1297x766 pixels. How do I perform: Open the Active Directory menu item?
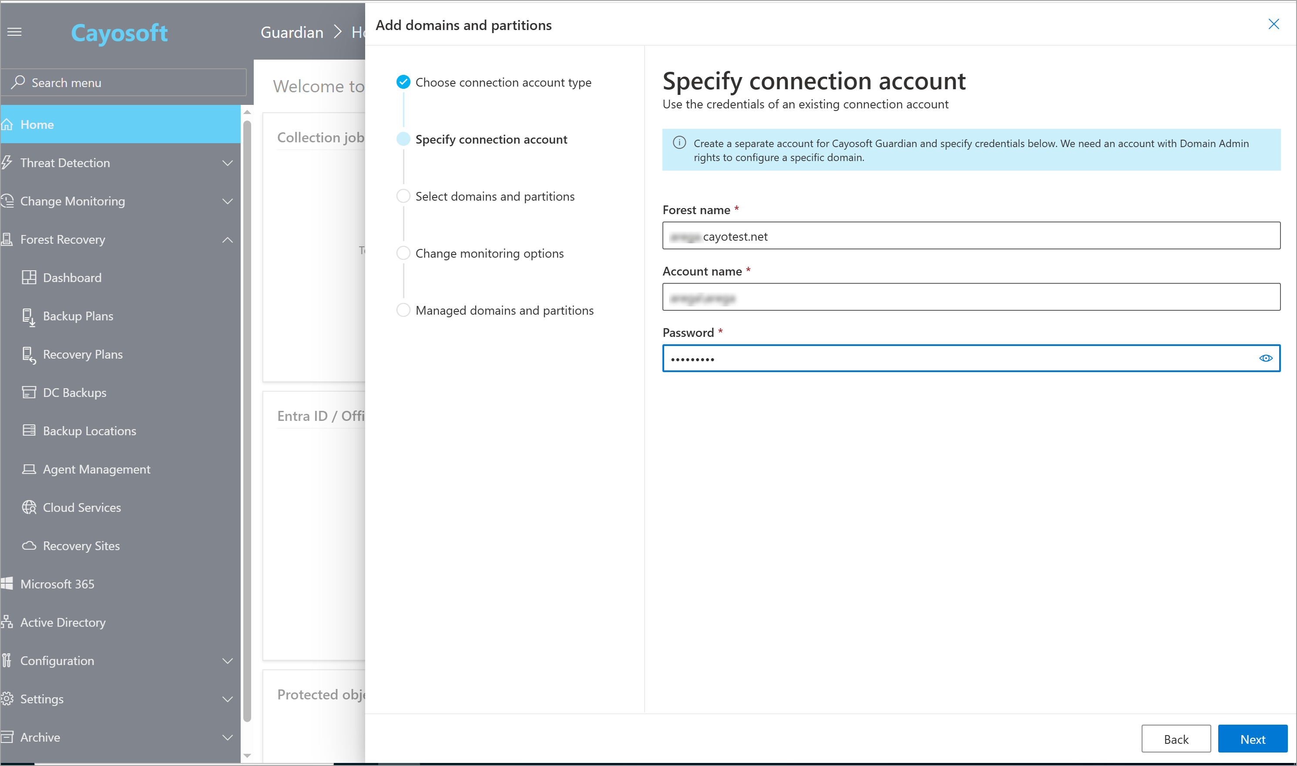pos(62,622)
